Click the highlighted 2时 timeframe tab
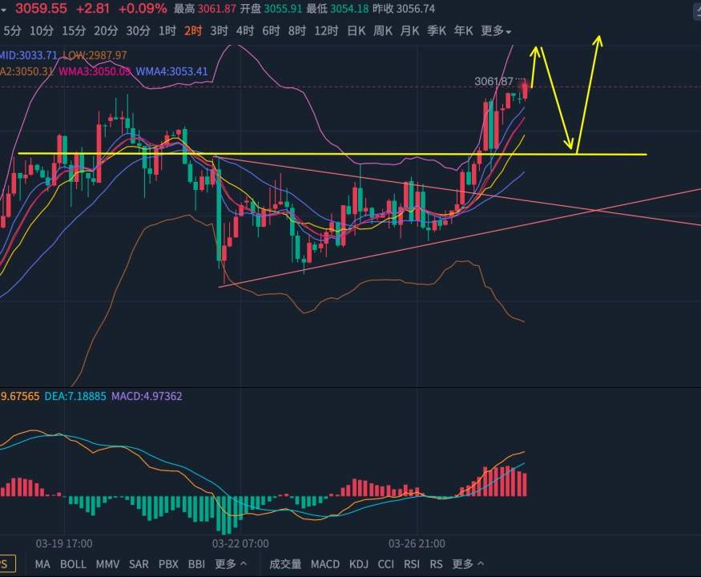The height and width of the screenshot is (577, 701). click(x=193, y=30)
